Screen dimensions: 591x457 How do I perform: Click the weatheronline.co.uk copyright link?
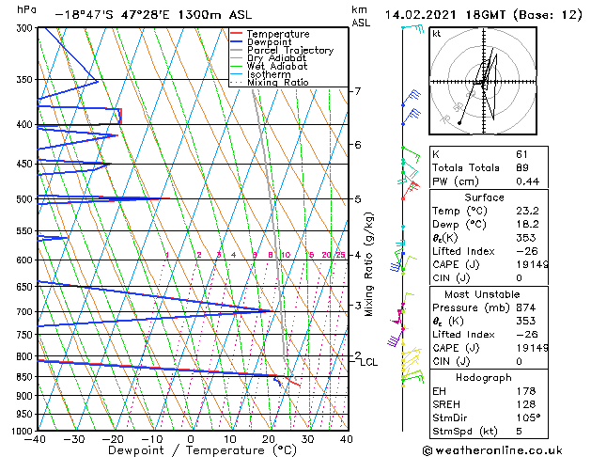pos(492,450)
